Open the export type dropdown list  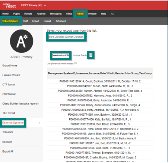pyautogui.click(x=67, y=37)
